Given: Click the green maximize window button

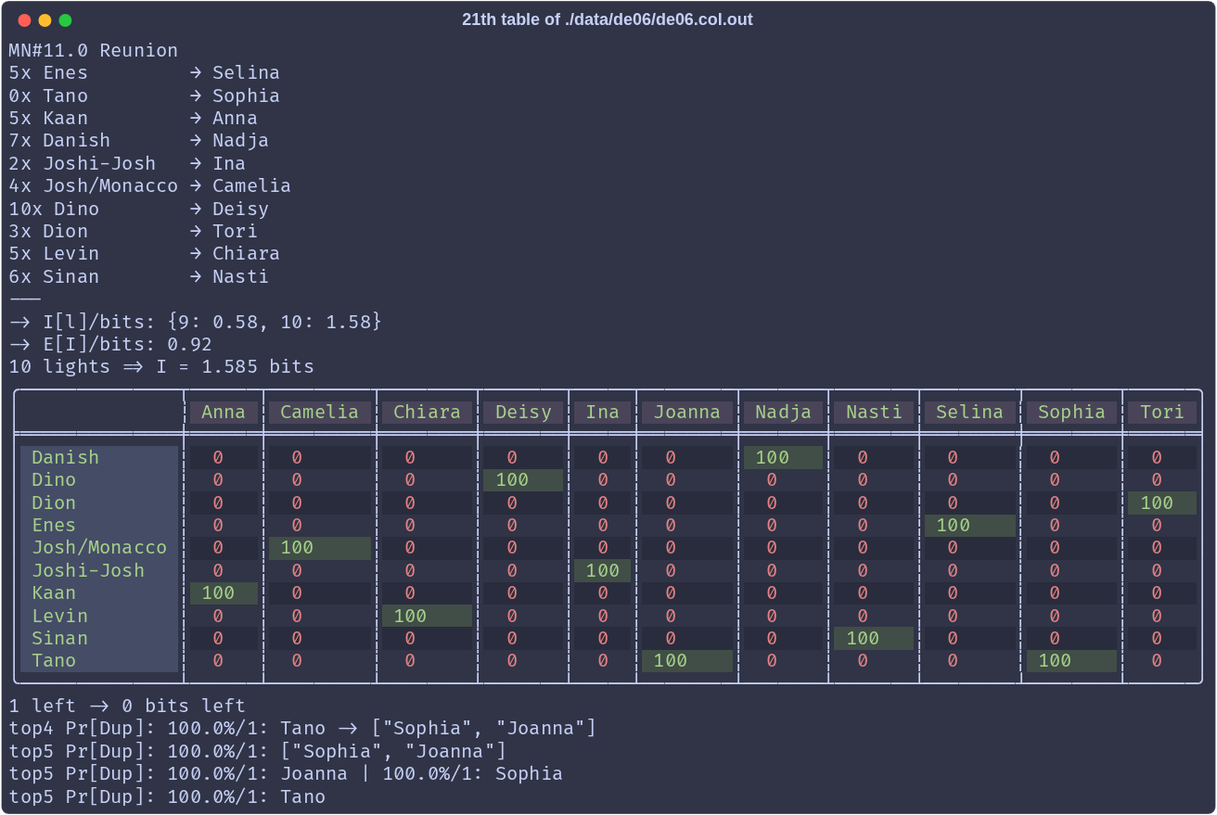Looking at the screenshot, I should pyautogui.click(x=65, y=20).
